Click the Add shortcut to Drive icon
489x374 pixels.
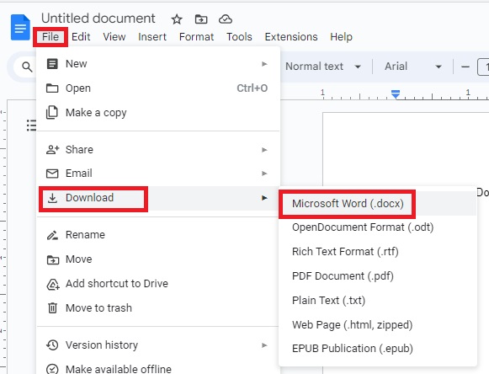(53, 284)
